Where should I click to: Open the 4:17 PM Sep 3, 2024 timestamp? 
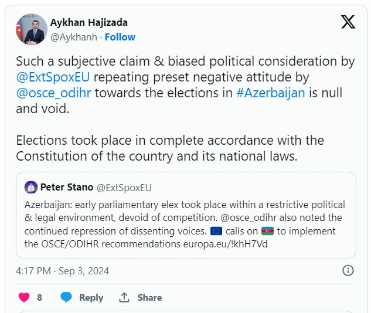62,271
